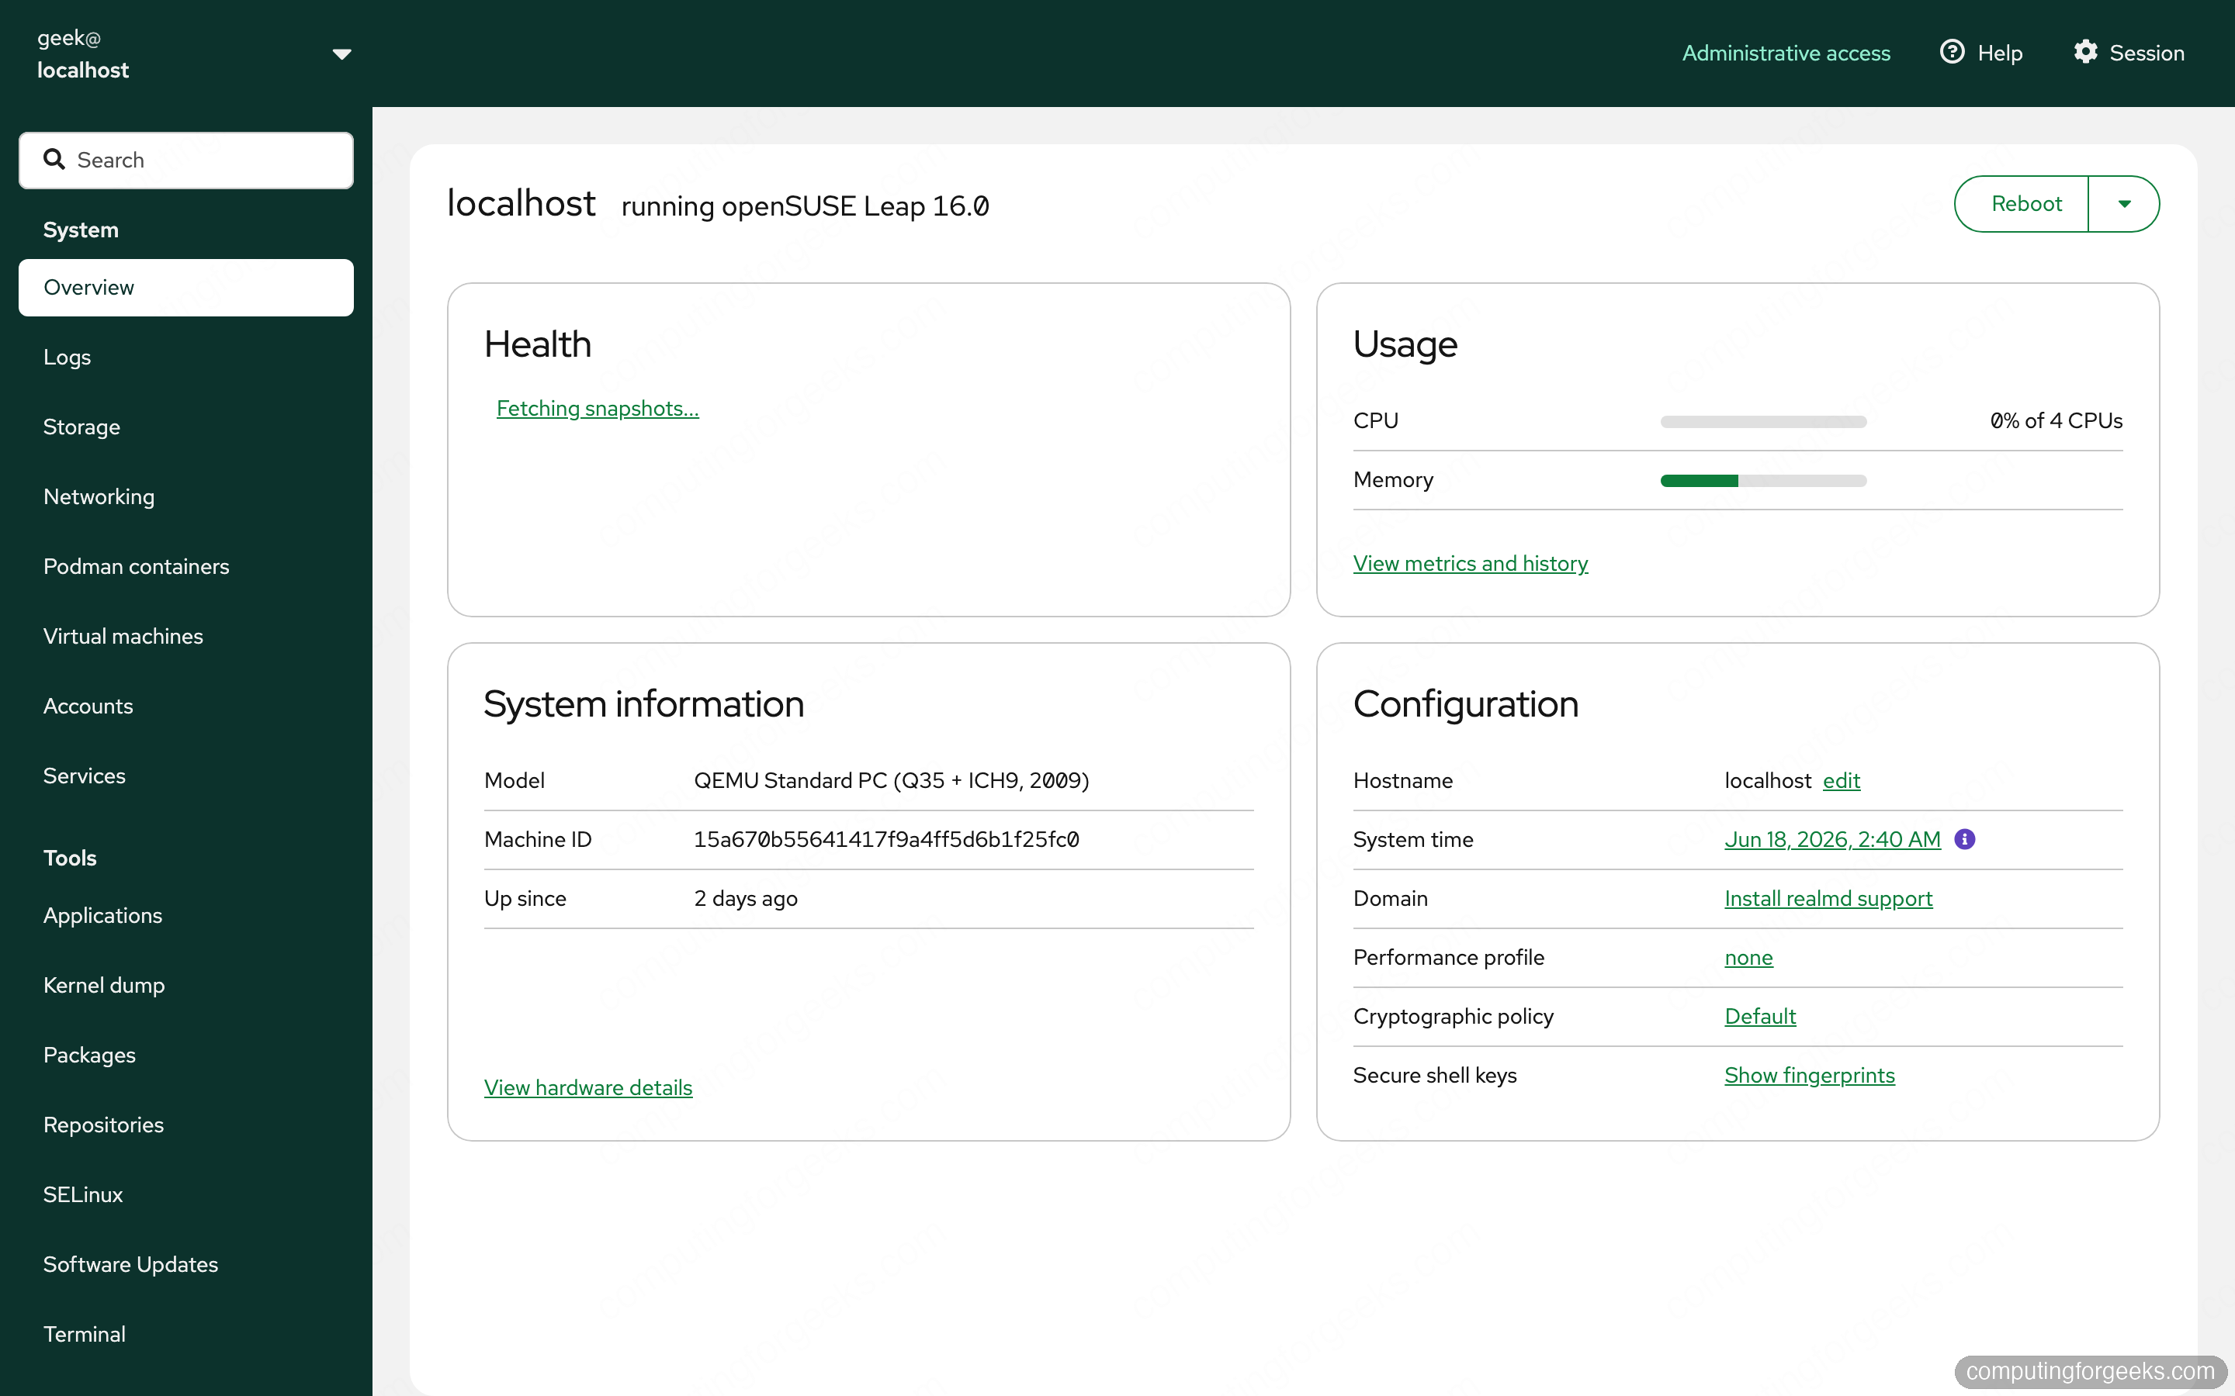Click the "0% of 4 CPUs" text
The height and width of the screenshot is (1396, 2235).
(x=2056, y=421)
